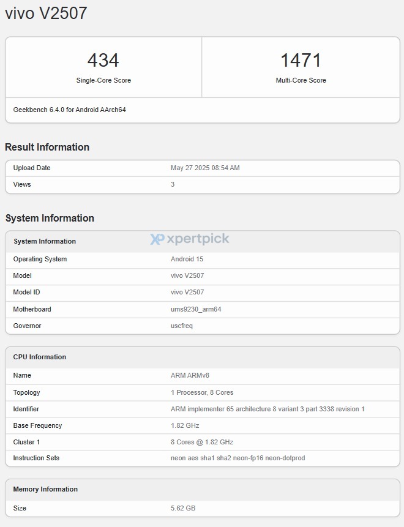
Task: Click the Instruction Sets label
Action: tap(36, 458)
